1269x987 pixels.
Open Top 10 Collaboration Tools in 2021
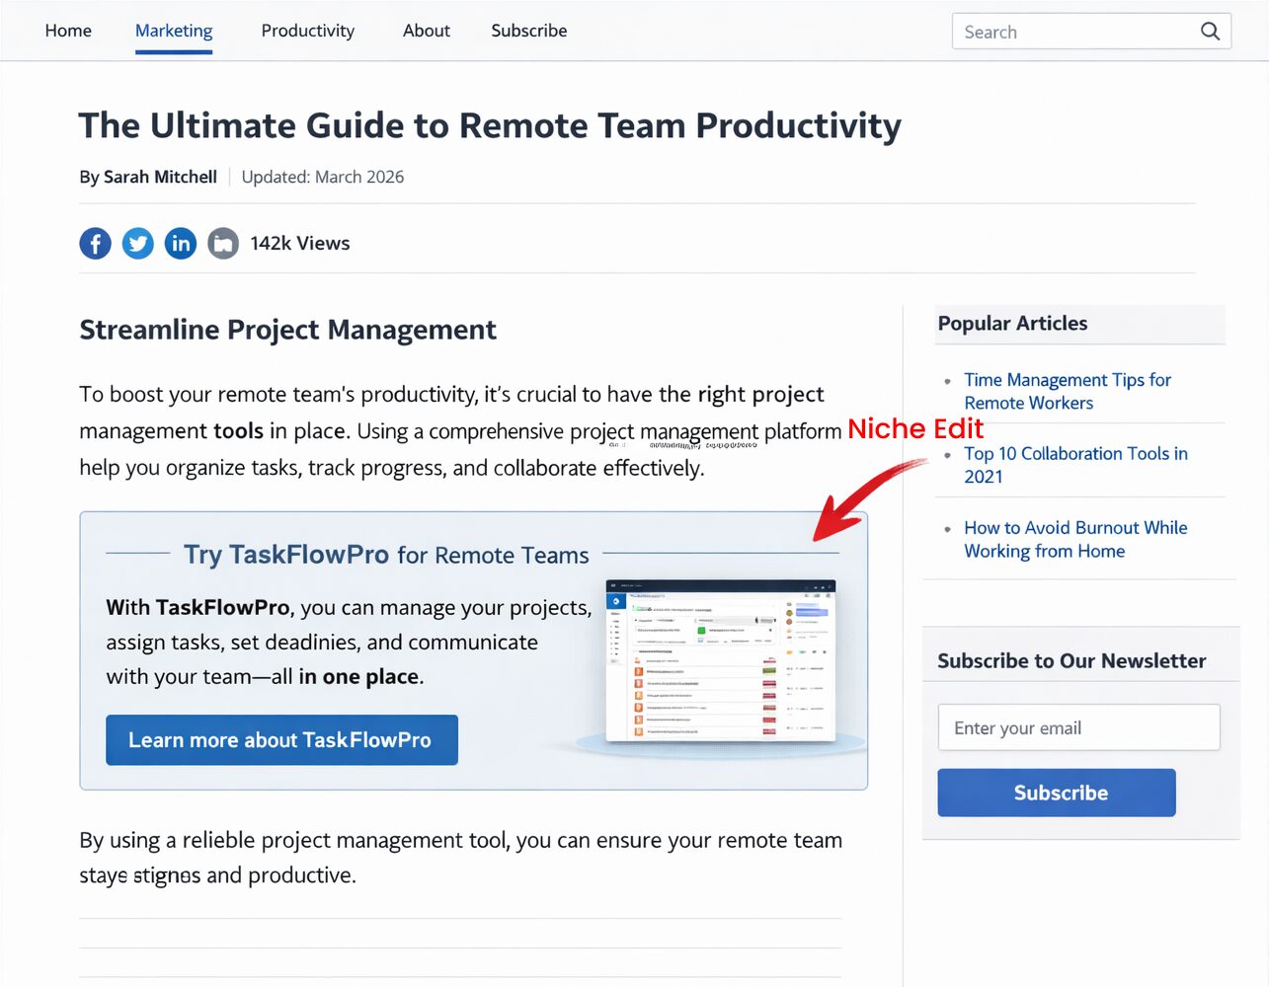click(1075, 465)
